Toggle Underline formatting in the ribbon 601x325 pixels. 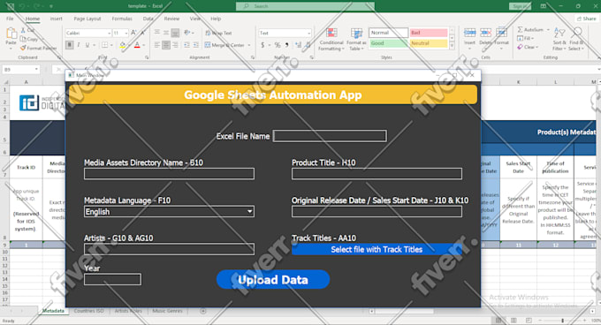pos(87,45)
